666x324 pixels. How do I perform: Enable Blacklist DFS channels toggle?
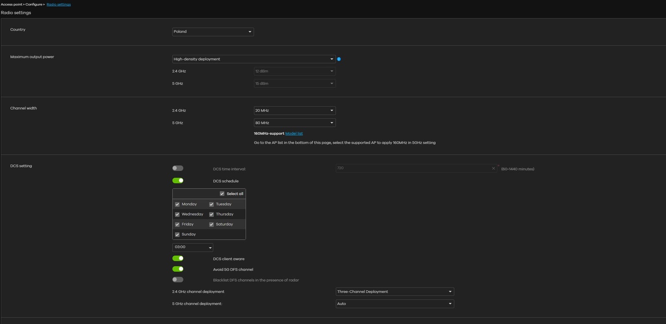click(178, 280)
